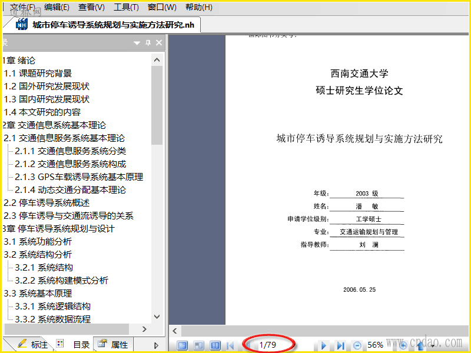This screenshot has height=353, width=471.
Task: Select the document tab 城市停车诱导系统规划与实施方法研究.nh
Action: 113,25
